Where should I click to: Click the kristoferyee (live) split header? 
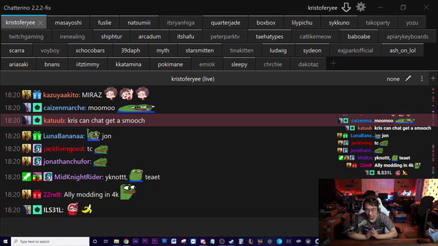pos(193,79)
